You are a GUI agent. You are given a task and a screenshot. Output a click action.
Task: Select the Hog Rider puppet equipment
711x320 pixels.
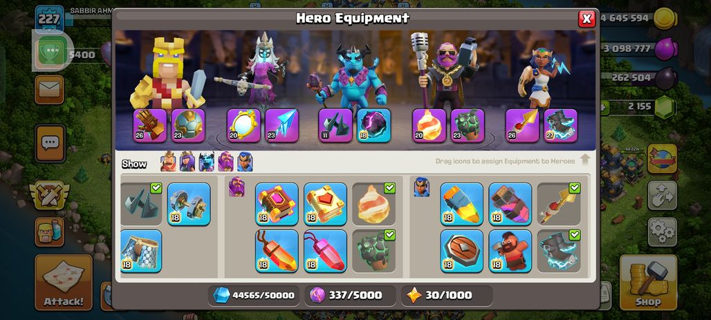tap(510, 251)
